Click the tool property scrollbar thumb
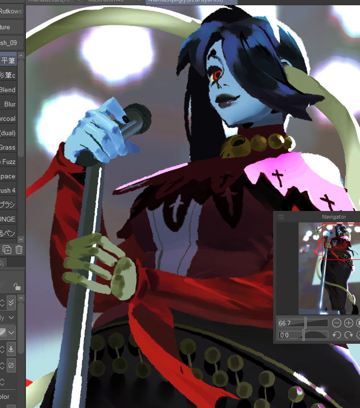This screenshot has width=360, height=408. [21, 327]
